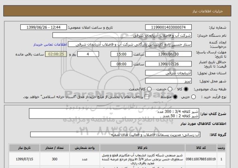Click the product name شیر صنعتی شبکه cell
Screen dimensions: 238x168
(x=143, y=159)
